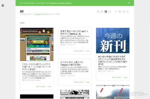
Task: Refresh the All feed
Action: (124, 12)
